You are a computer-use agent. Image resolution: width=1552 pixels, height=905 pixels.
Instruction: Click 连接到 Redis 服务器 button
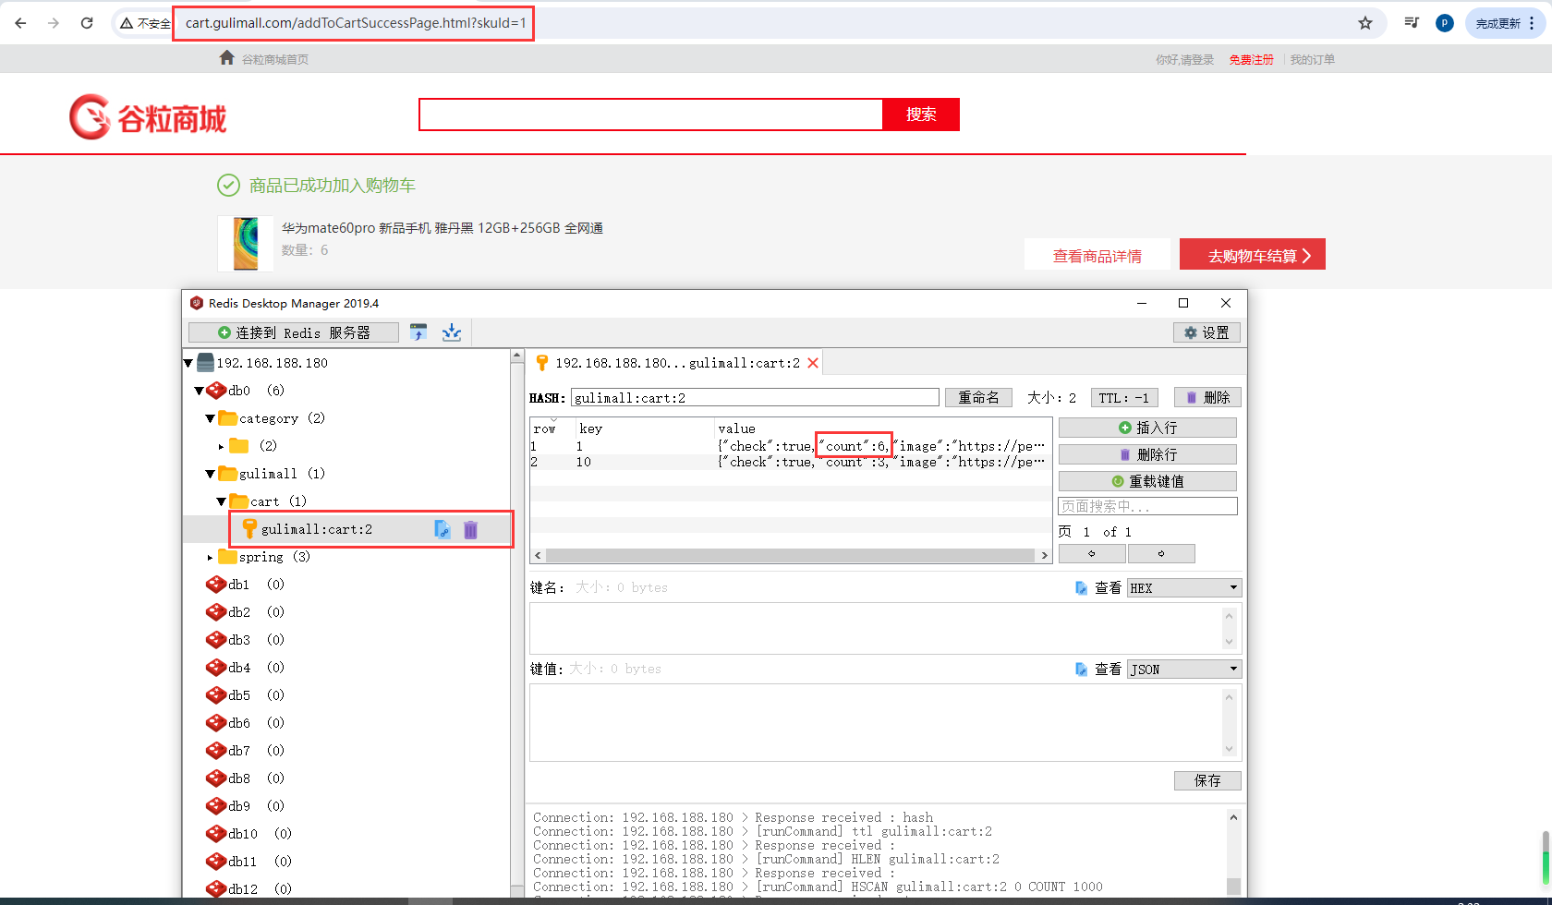pos(294,332)
